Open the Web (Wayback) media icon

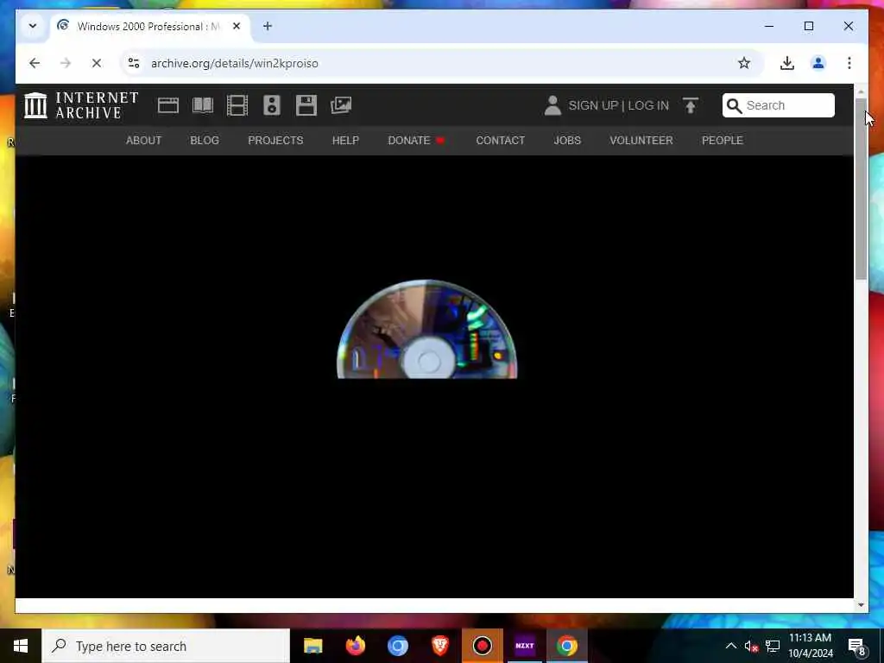pyautogui.click(x=168, y=105)
